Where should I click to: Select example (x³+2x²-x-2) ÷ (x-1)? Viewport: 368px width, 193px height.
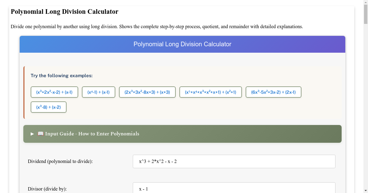(54, 92)
